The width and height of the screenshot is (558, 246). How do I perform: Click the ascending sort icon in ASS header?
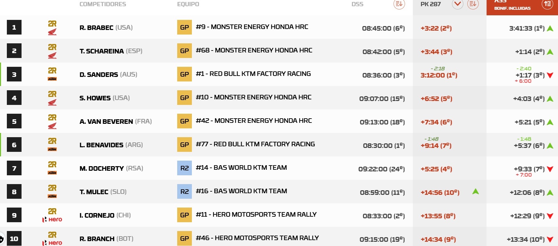click(547, 4)
